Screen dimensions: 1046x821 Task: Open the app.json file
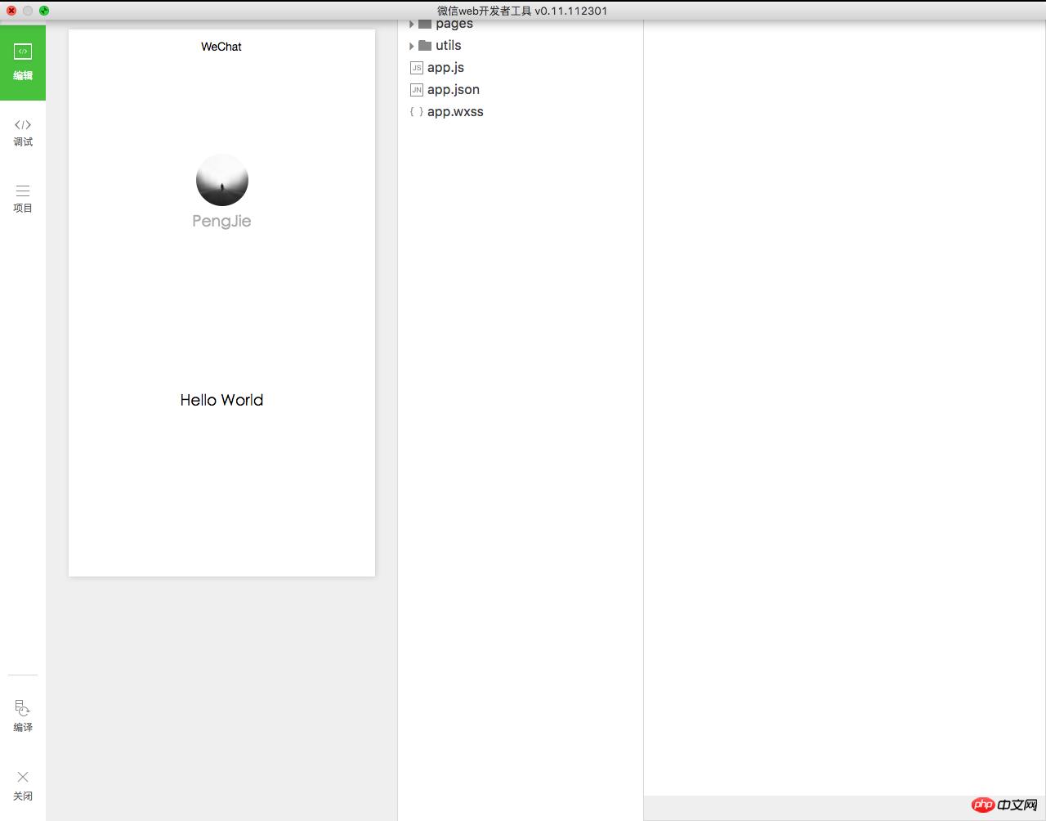click(453, 90)
